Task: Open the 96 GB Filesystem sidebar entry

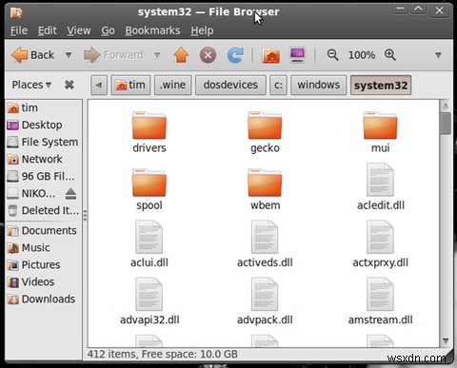Action: pos(44,176)
